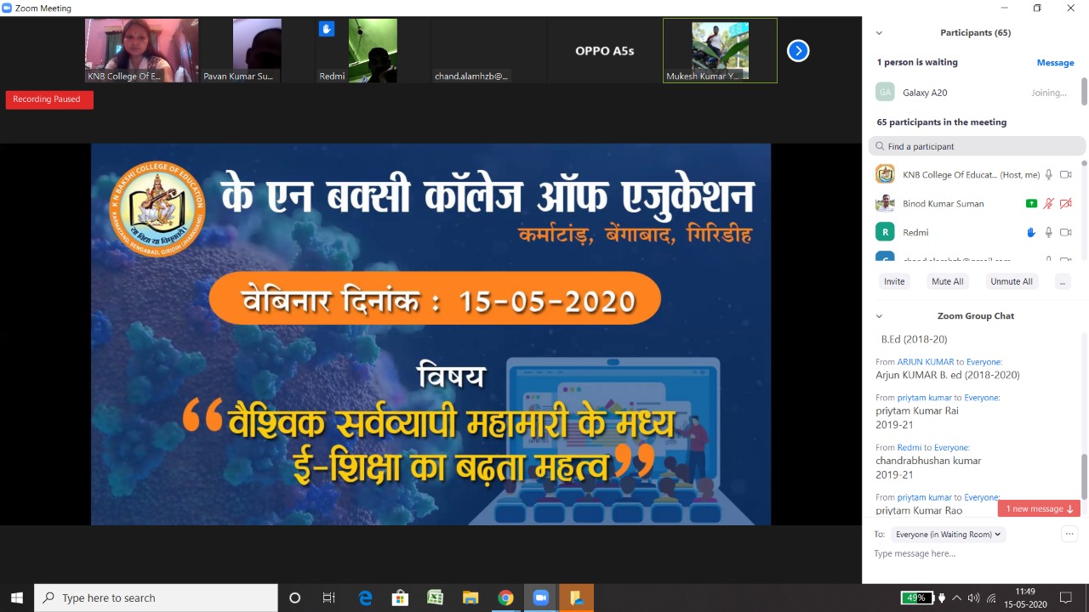Click the Mute All button
This screenshot has width=1089, height=612.
[x=947, y=281]
